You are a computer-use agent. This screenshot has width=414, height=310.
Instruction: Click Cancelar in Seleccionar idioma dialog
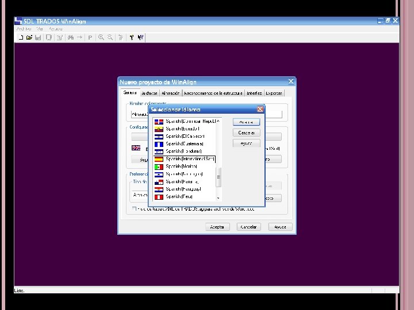tap(246, 133)
